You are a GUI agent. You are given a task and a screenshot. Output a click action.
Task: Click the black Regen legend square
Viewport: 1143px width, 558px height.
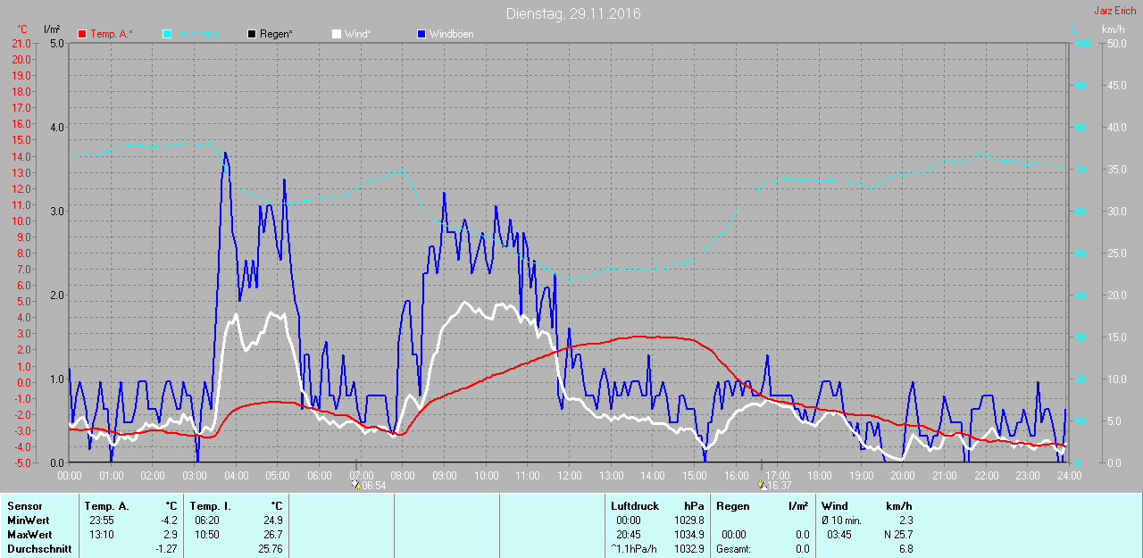[252, 34]
